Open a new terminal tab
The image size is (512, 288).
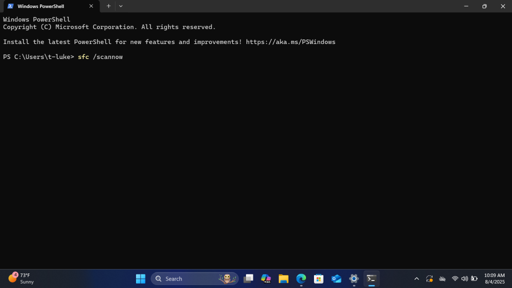tap(108, 6)
